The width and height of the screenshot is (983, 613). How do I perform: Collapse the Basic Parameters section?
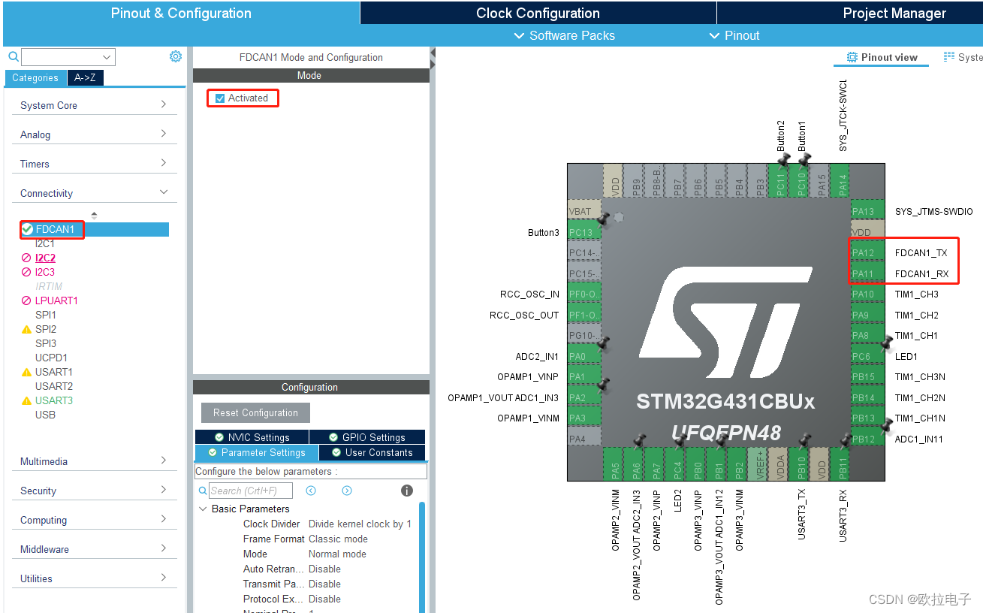pyautogui.click(x=202, y=509)
